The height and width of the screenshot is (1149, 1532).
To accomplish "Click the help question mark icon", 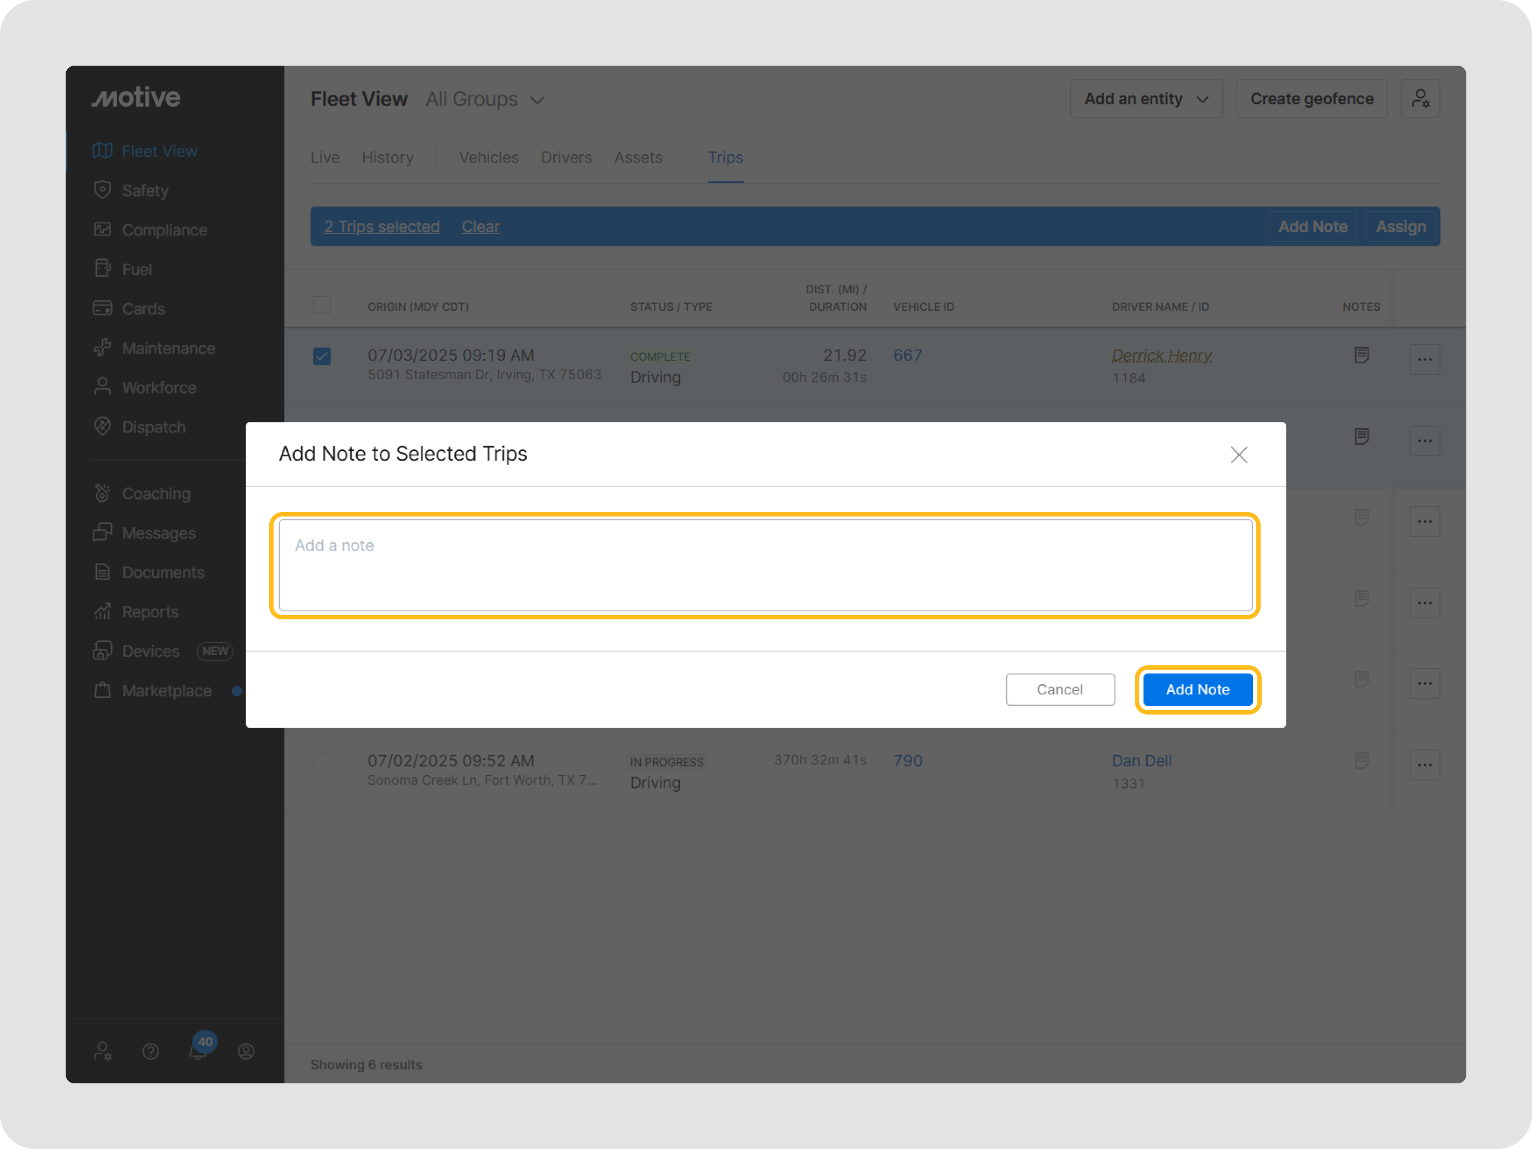I will pos(150,1052).
